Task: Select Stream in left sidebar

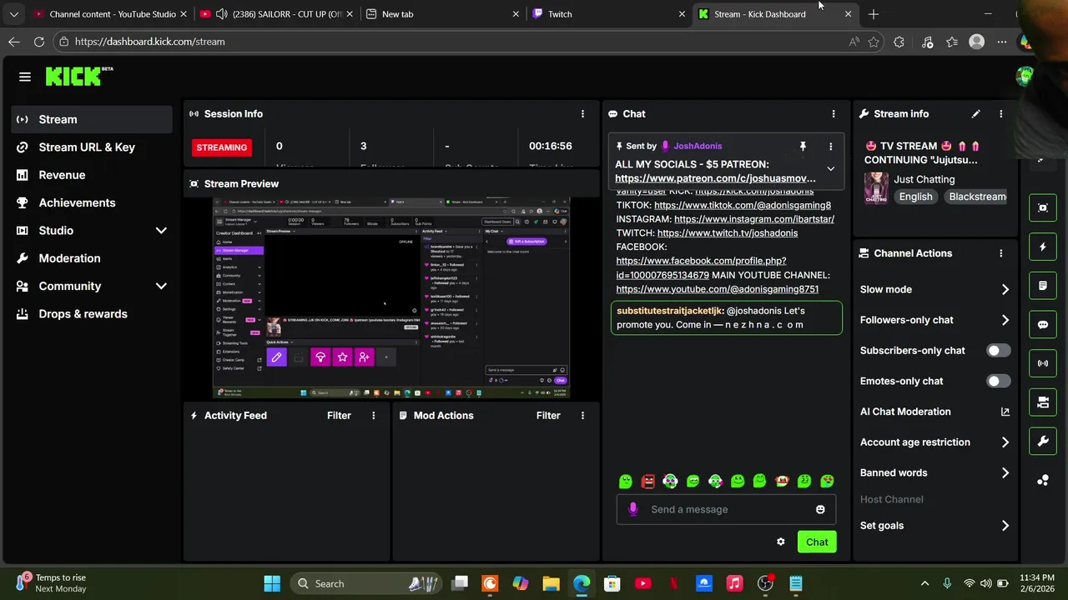Action: tap(92, 119)
